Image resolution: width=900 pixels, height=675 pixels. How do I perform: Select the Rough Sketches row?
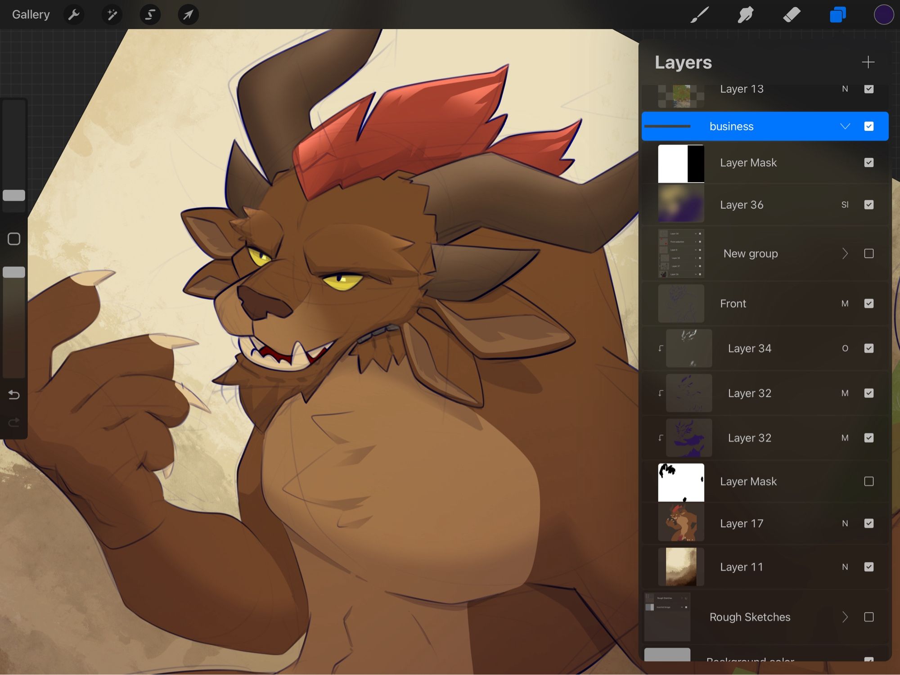click(x=765, y=617)
